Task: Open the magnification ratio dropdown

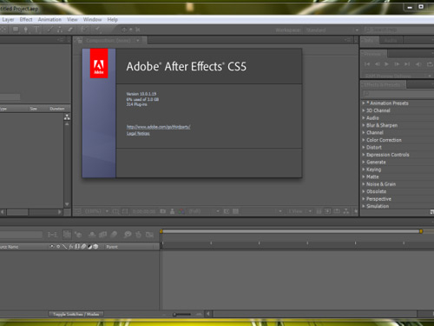Action: [x=96, y=211]
